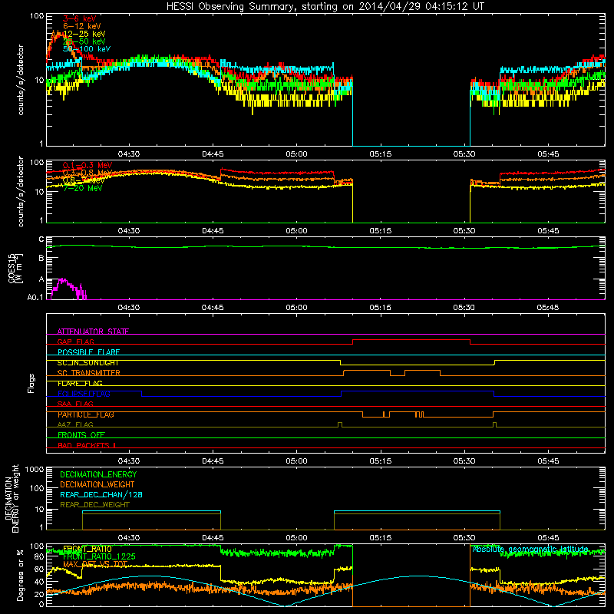Select the GAP_FLAG label
The width and height of the screenshot is (614, 614).
pyautogui.click(x=75, y=342)
